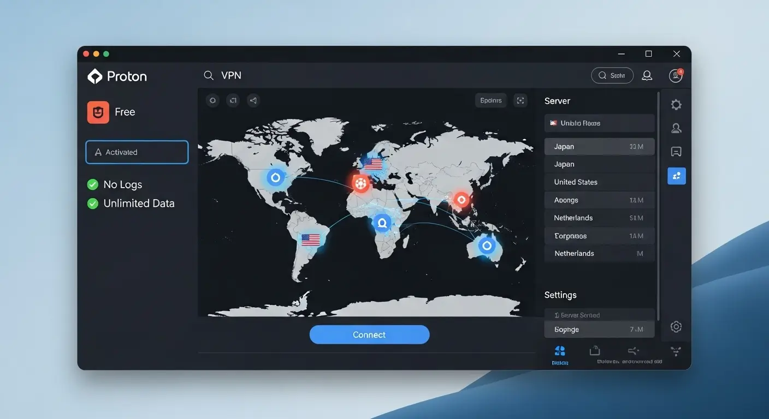Click the Activated status field
The width and height of the screenshot is (769, 419).
[137, 152]
